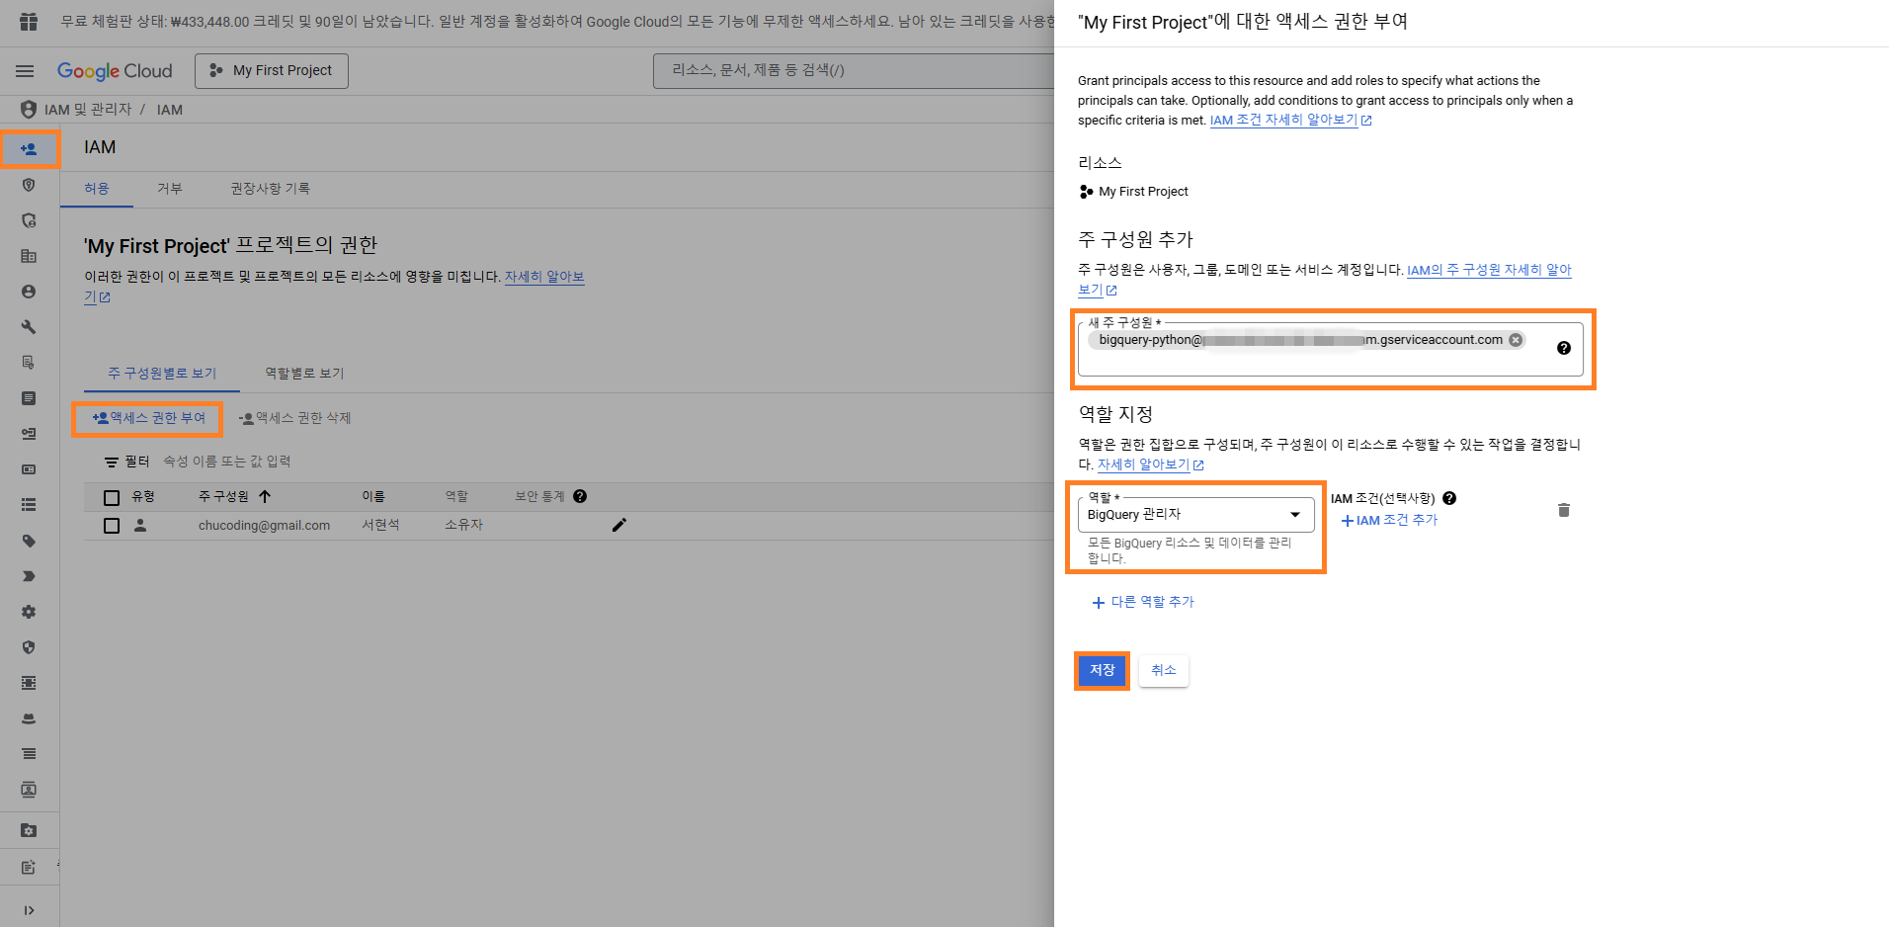Click the IAM 및 관리자 breadcrumb
1889x927 pixels.
[88, 110]
